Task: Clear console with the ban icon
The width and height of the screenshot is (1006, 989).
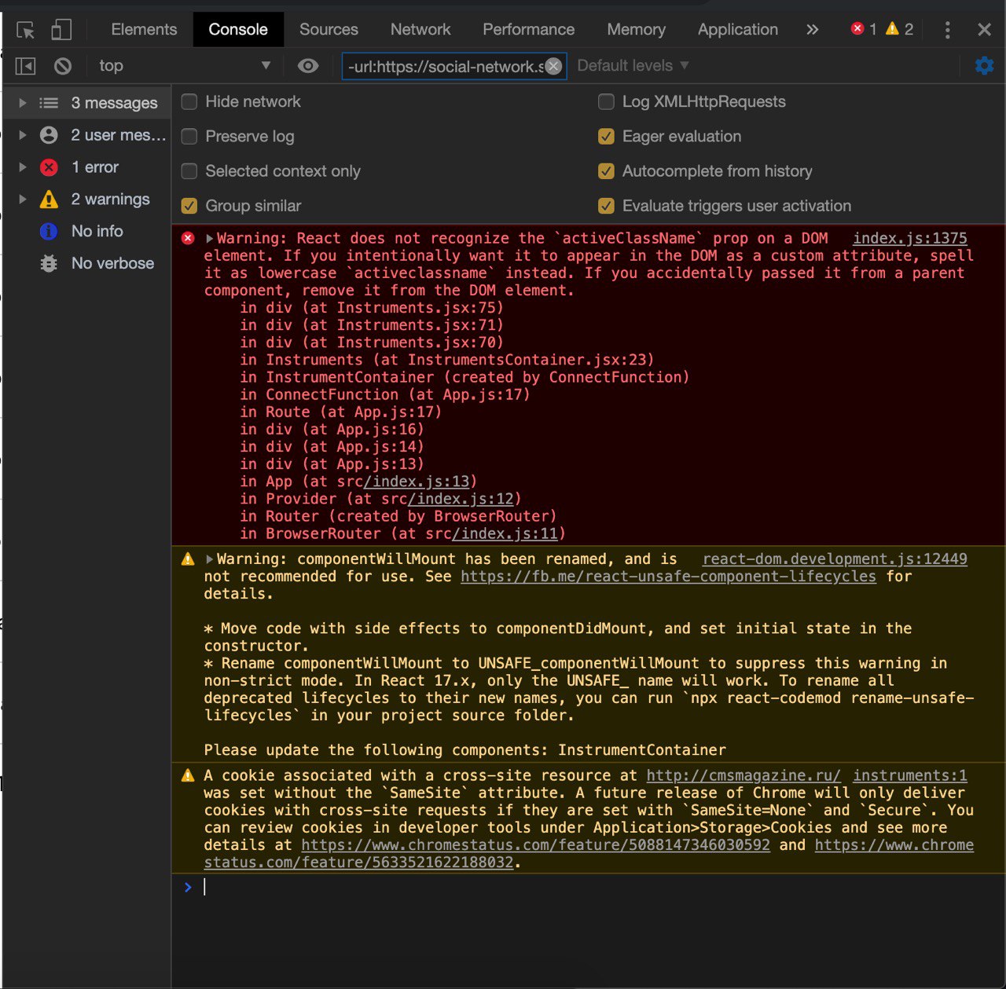Action: tap(63, 66)
